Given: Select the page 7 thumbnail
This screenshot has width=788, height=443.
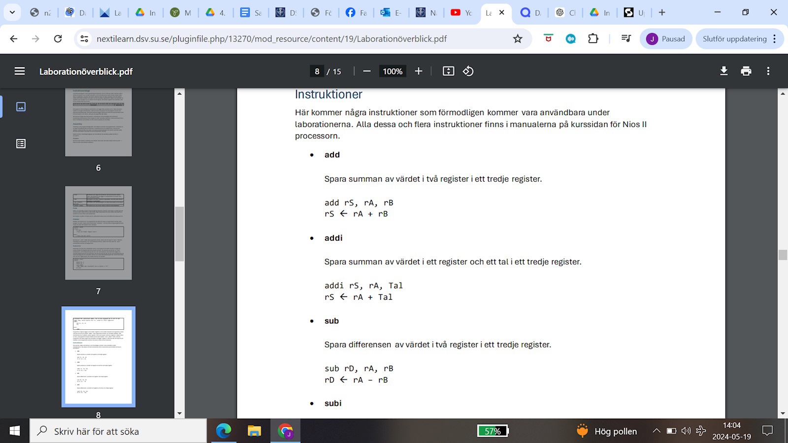Looking at the screenshot, I should click(98, 233).
